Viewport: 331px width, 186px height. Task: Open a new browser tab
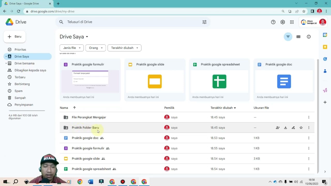[x=58, y=4]
